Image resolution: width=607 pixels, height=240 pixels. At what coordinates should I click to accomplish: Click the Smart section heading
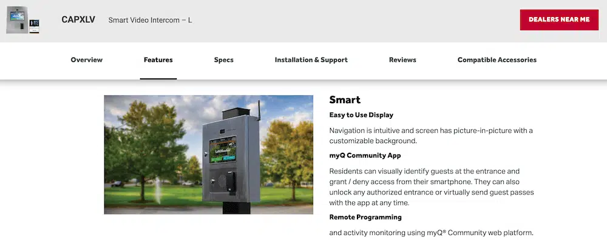[345, 100]
